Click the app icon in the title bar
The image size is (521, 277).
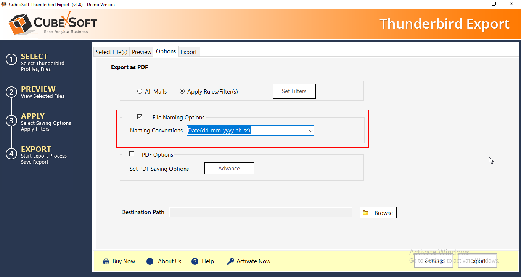click(x=4, y=4)
